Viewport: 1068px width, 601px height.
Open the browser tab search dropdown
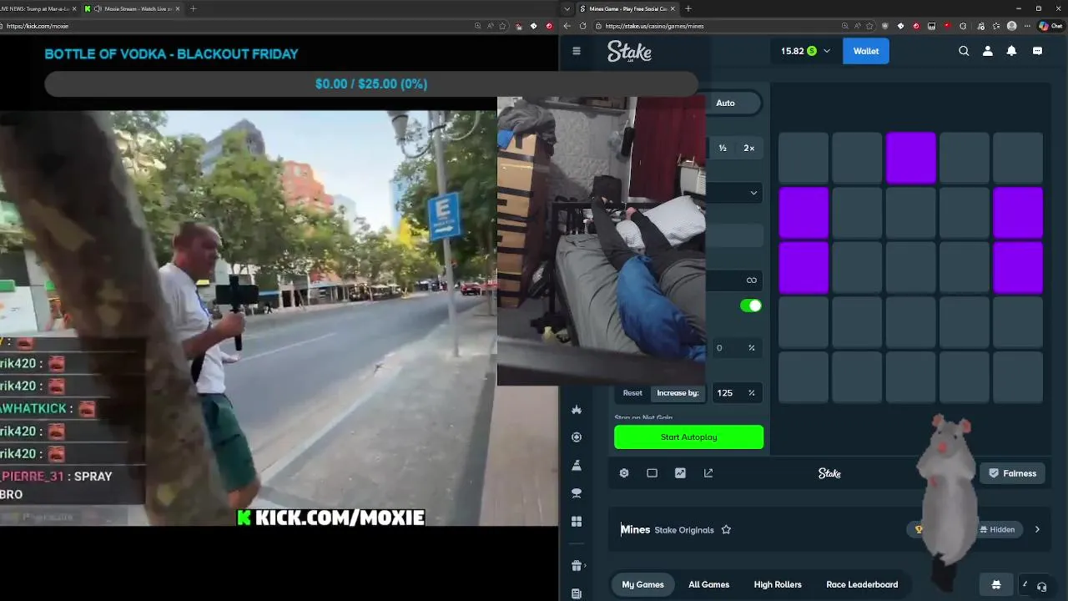point(567,8)
